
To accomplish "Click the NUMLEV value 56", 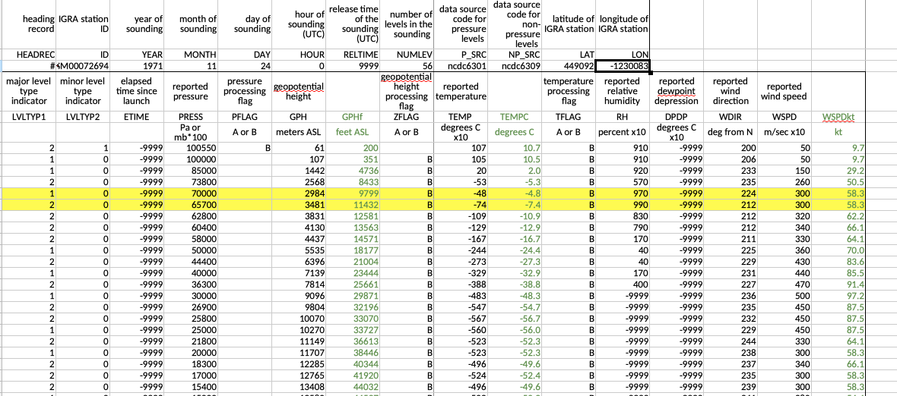I will tap(407, 65).
